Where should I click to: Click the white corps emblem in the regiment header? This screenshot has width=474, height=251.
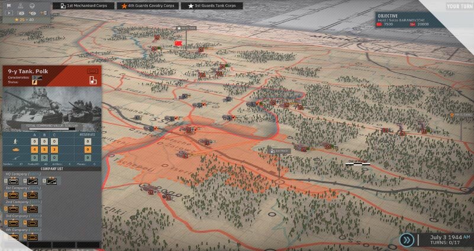pos(93,80)
